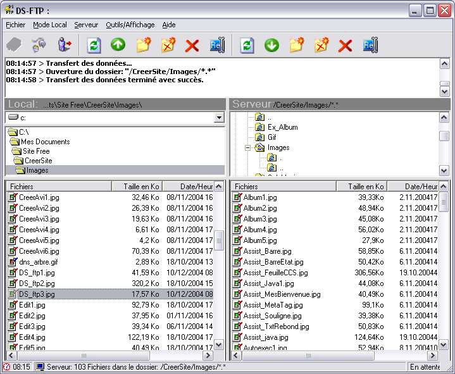This screenshot has width=455, height=374.
Task: Create a new folder on the server
Action: [x=296, y=45]
